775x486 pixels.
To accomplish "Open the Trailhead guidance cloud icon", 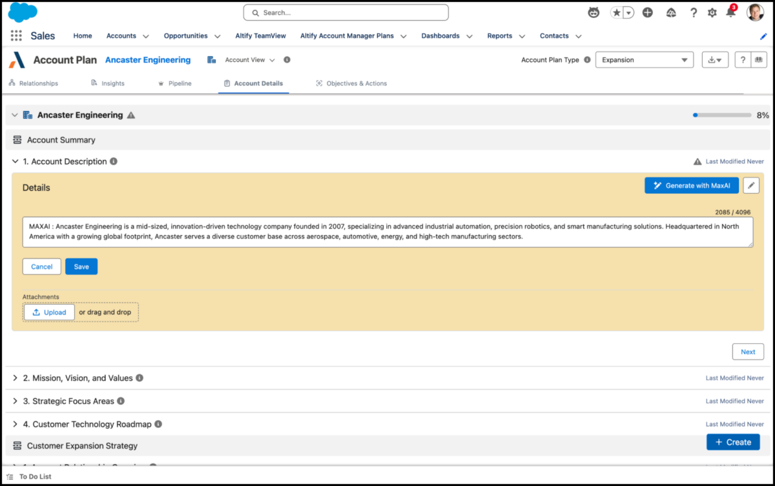I will (x=671, y=13).
